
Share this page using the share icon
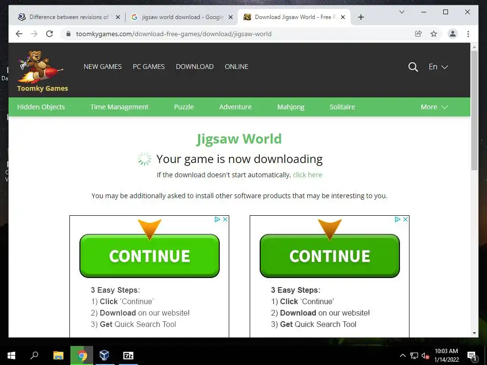[x=419, y=34]
